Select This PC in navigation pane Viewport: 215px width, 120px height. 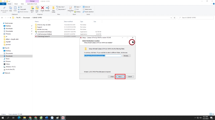click(7, 48)
